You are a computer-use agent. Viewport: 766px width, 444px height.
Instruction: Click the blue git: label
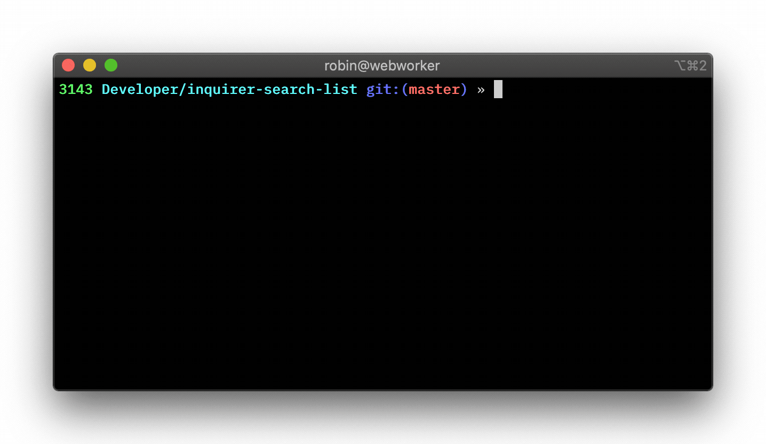pyautogui.click(x=383, y=90)
